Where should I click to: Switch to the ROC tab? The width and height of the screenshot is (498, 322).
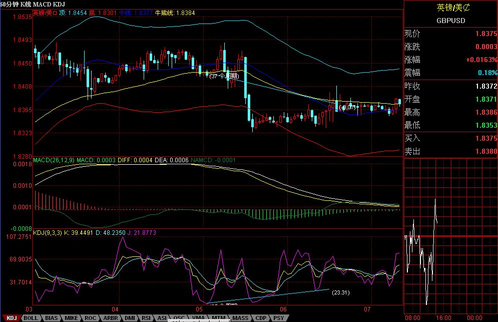click(x=90, y=318)
